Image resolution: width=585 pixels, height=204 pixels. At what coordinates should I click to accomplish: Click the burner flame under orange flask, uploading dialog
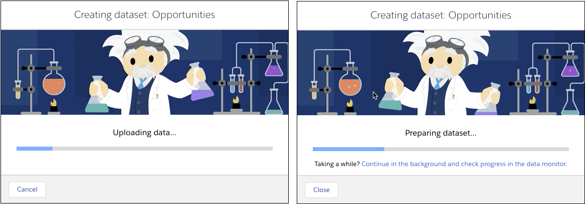coord(54,104)
